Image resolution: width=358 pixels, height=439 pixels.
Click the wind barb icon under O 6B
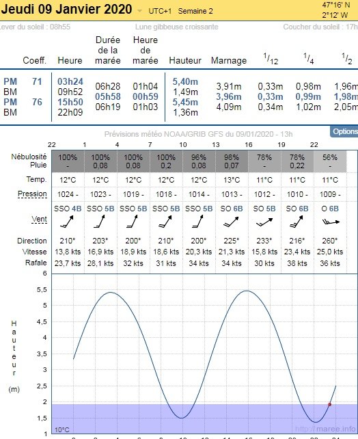[x=331, y=222]
